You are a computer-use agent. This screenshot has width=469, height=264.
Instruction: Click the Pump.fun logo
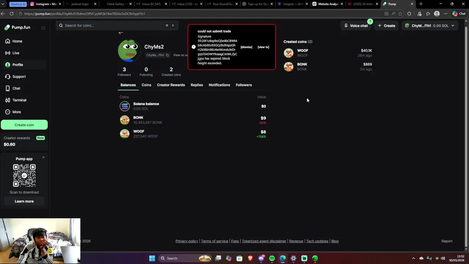tap(17, 27)
